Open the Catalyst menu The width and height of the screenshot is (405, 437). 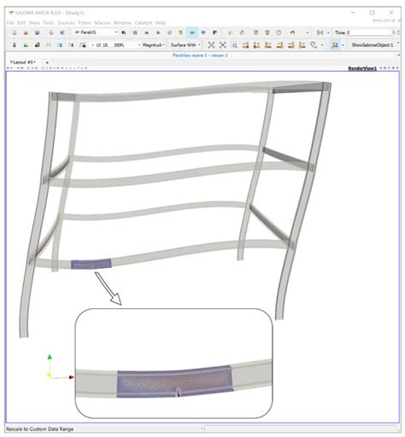[144, 23]
